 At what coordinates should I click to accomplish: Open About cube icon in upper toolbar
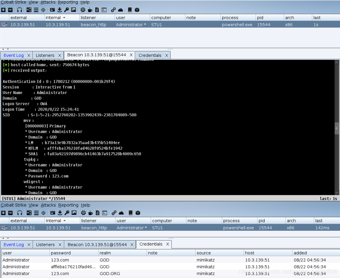[137, 10]
